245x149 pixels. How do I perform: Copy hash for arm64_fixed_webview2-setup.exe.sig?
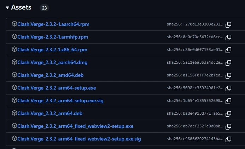tap(228, 139)
